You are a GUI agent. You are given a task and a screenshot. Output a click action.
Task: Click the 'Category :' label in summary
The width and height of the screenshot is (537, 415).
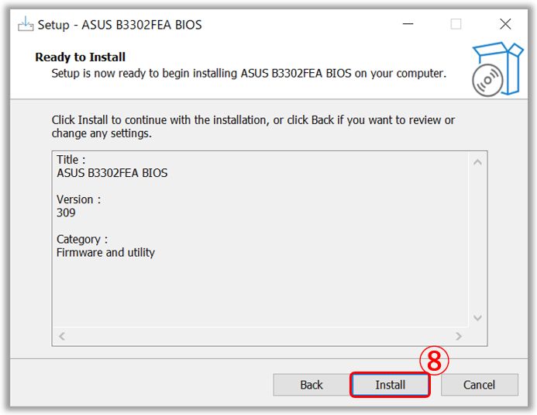(x=82, y=239)
